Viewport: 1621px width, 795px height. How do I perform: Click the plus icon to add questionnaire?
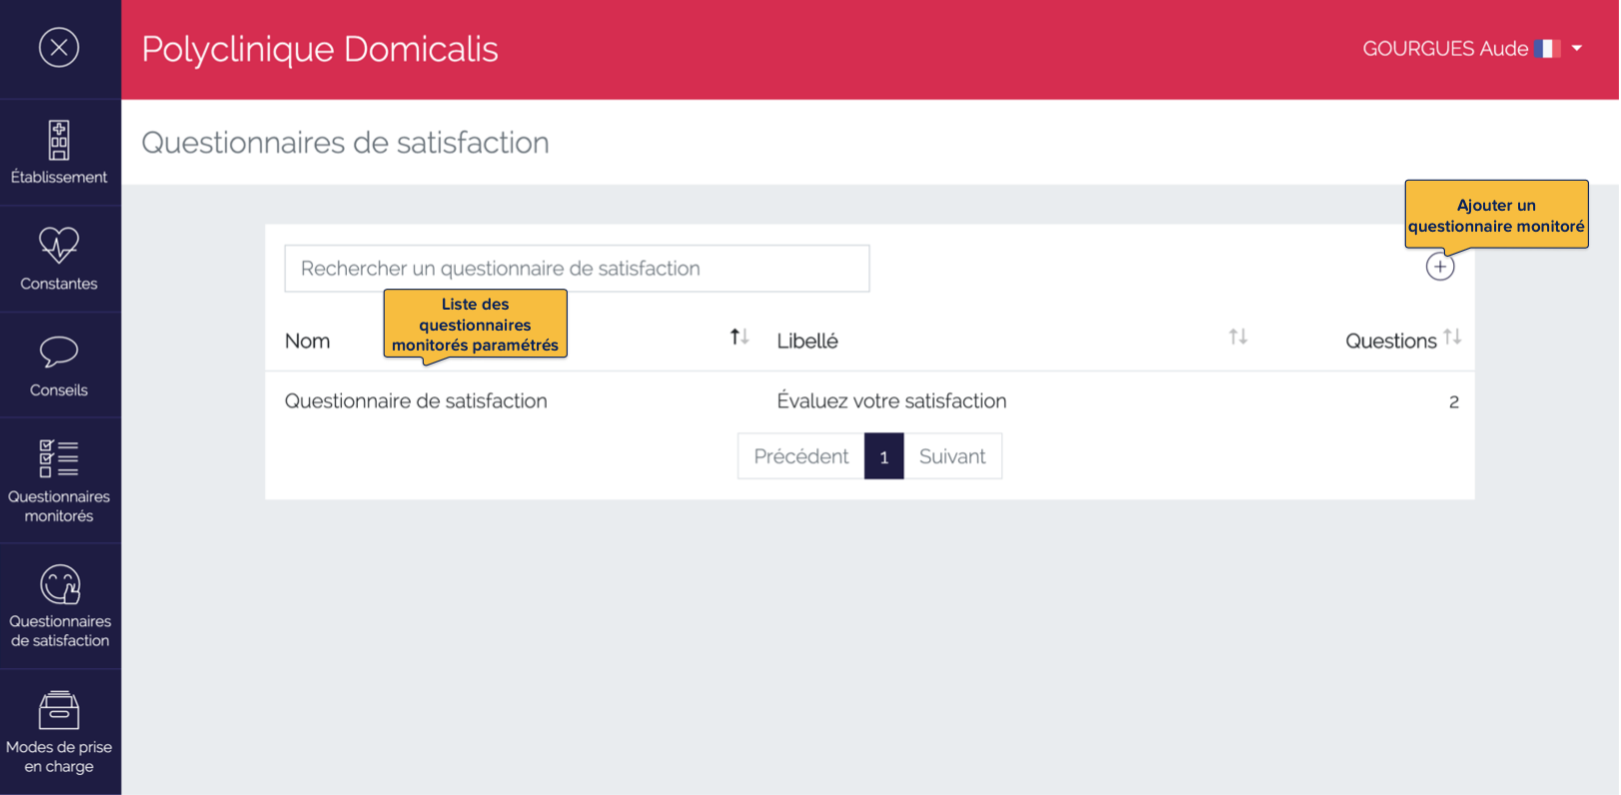click(1439, 267)
